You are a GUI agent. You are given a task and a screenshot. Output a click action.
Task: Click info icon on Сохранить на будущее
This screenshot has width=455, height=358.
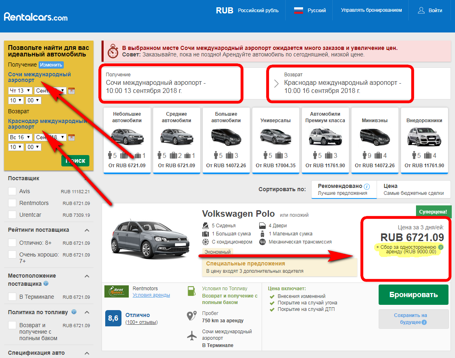[424, 322]
